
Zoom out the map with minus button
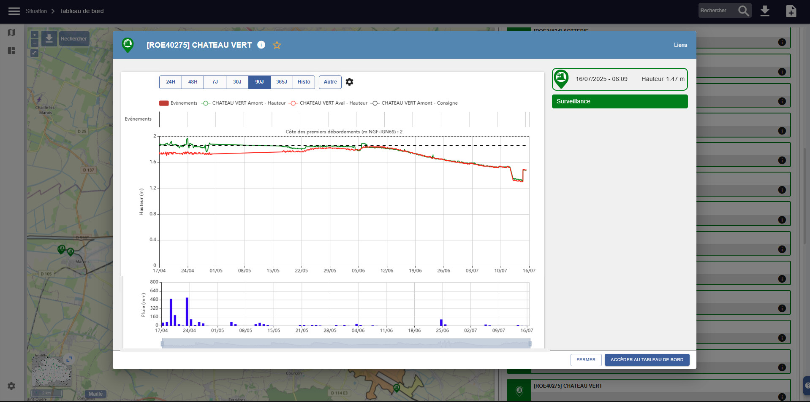point(35,43)
